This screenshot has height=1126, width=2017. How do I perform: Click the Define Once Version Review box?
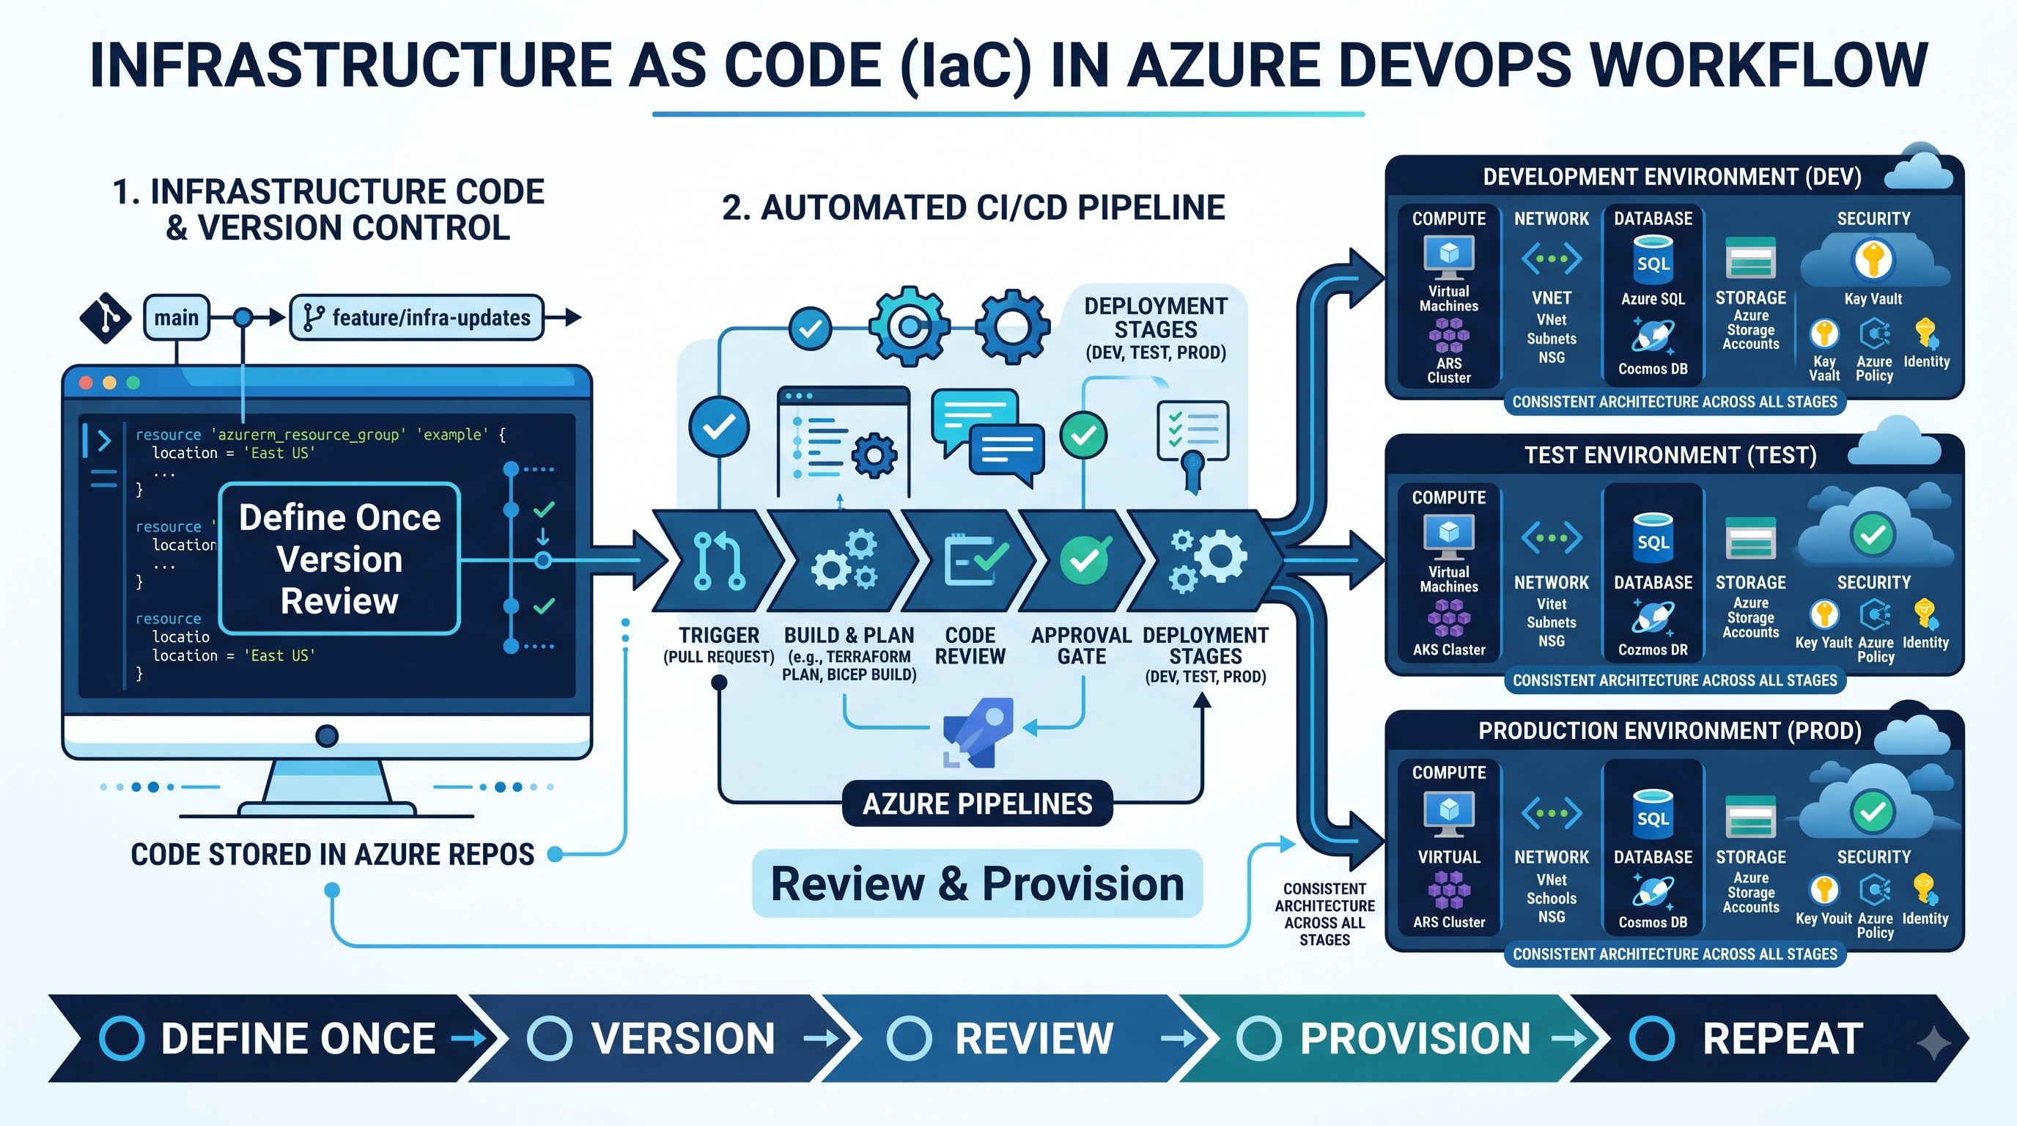(339, 559)
